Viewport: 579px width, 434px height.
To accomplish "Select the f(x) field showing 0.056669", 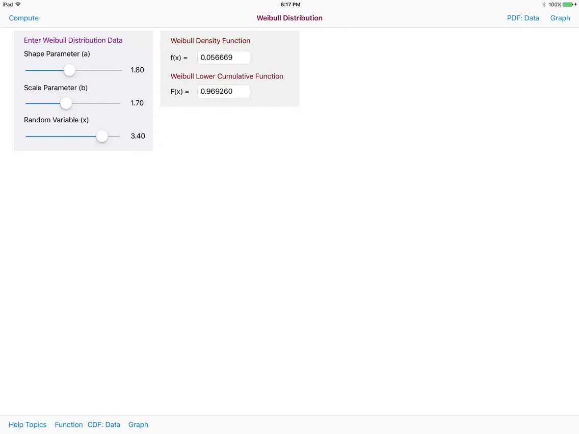I will [224, 58].
